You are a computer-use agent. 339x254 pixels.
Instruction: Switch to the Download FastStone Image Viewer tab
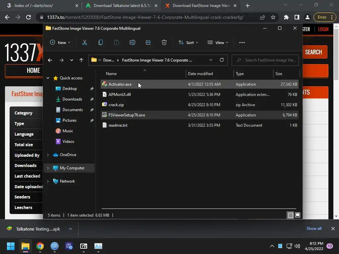[201, 6]
